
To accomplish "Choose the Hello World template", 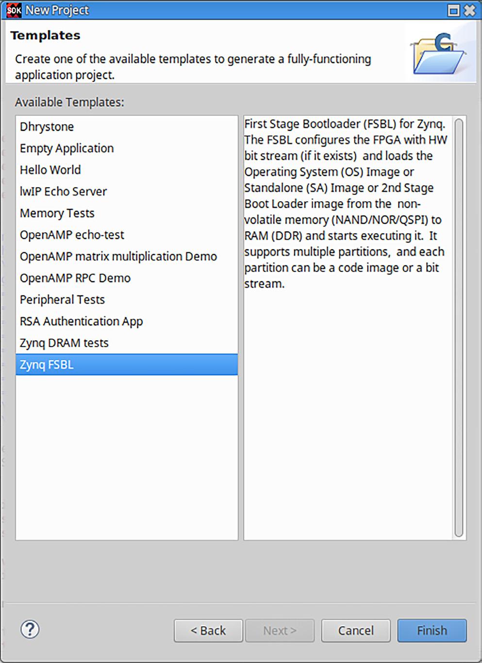I will pyautogui.click(x=127, y=170).
